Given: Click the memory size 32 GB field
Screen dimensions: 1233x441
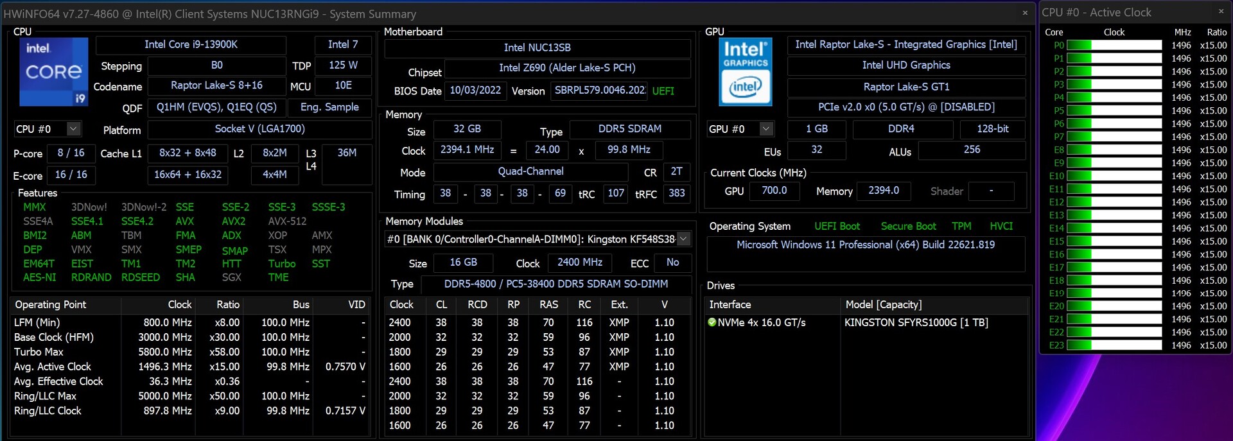Looking at the screenshot, I should click(x=467, y=129).
